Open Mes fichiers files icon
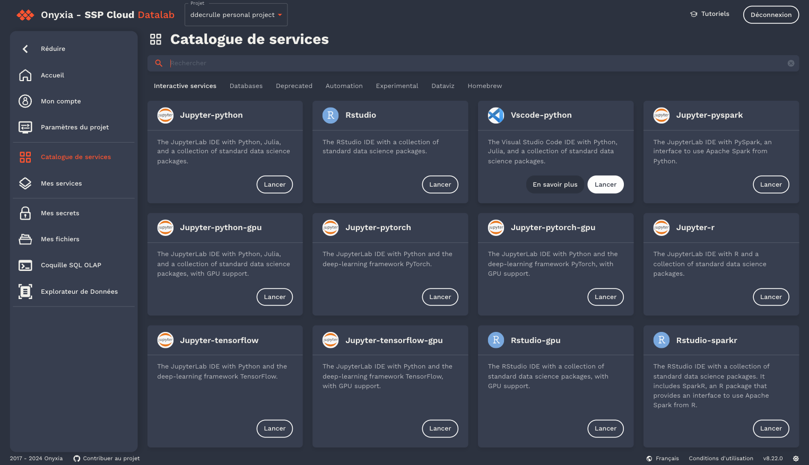The height and width of the screenshot is (465, 809). (25, 239)
